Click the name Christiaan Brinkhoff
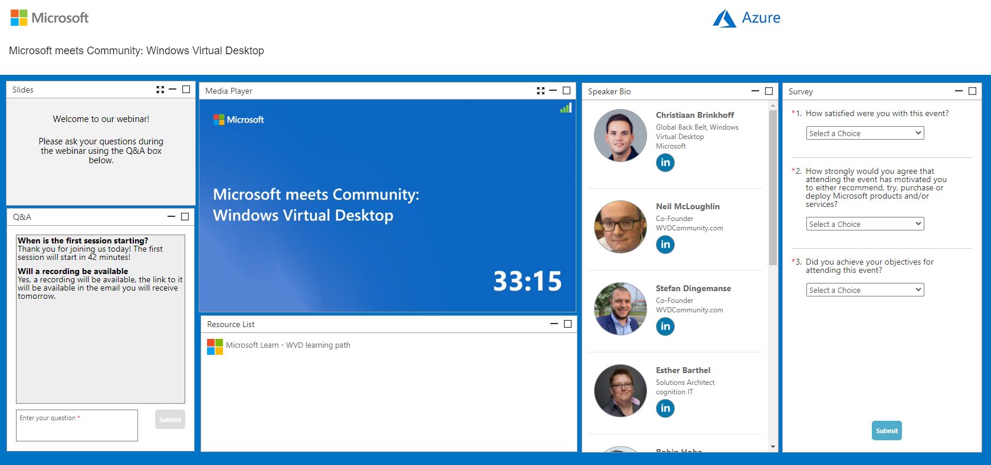This screenshot has width=991, height=465. coord(695,115)
